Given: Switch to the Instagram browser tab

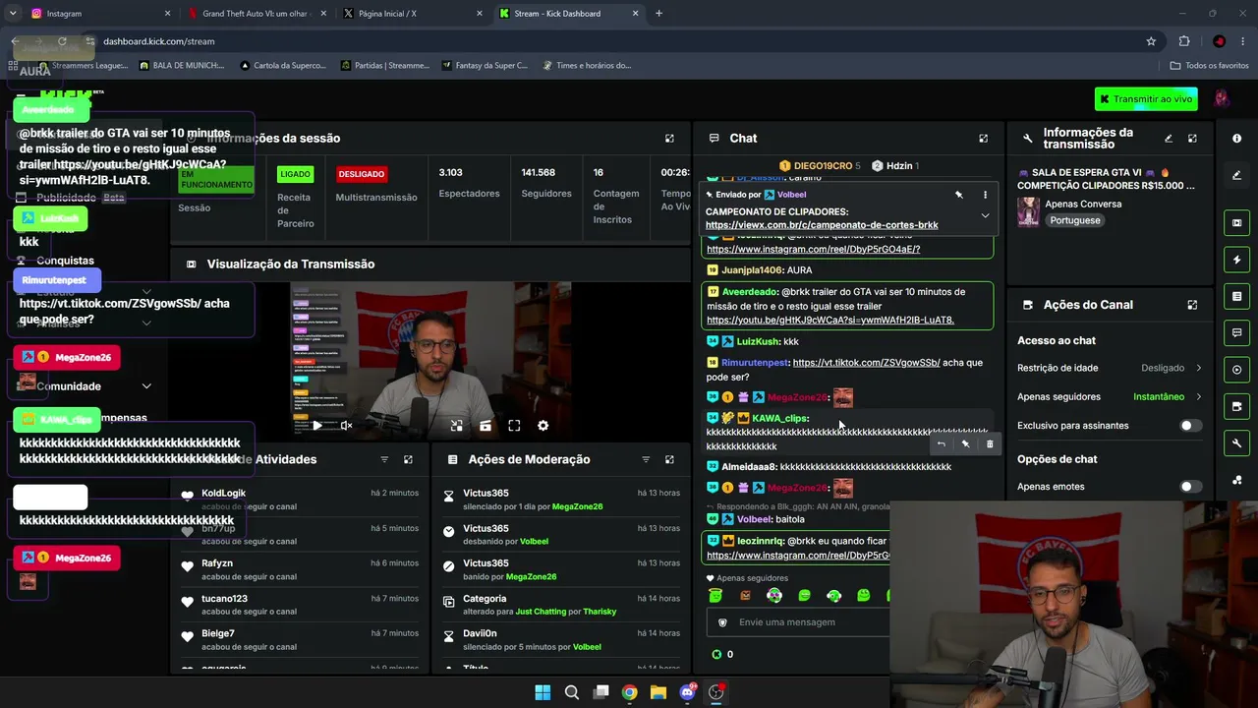Looking at the screenshot, I should (x=98, y=14).
